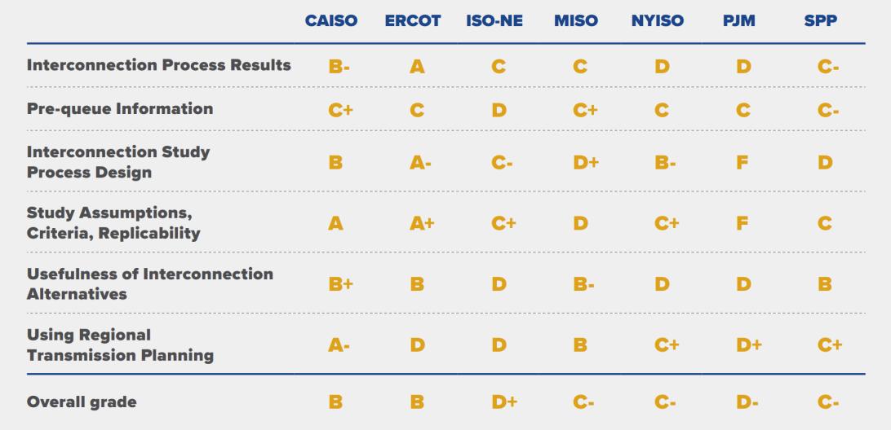Select the Pre-queue Information row label
Image resolution: width=891 pixels, height=430 pixels.
click(120, 108)
